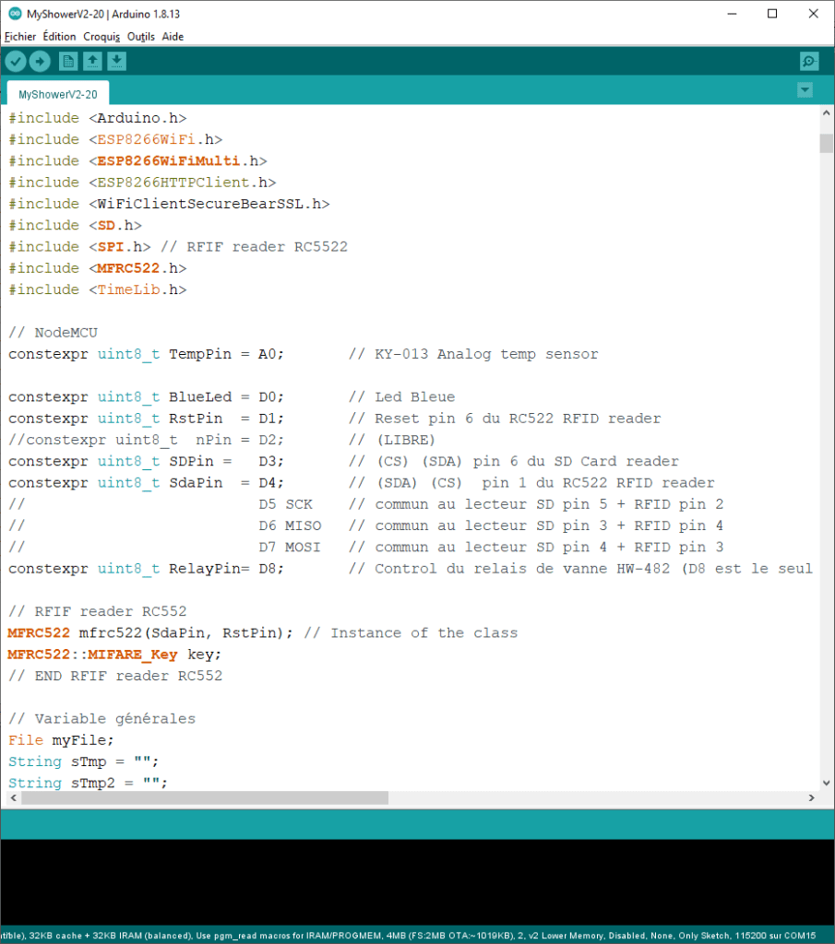Open the Fichier menu

tap(20, 37)
